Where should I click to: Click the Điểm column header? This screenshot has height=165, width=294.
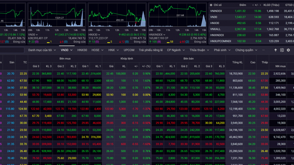[x=243, y=5]
